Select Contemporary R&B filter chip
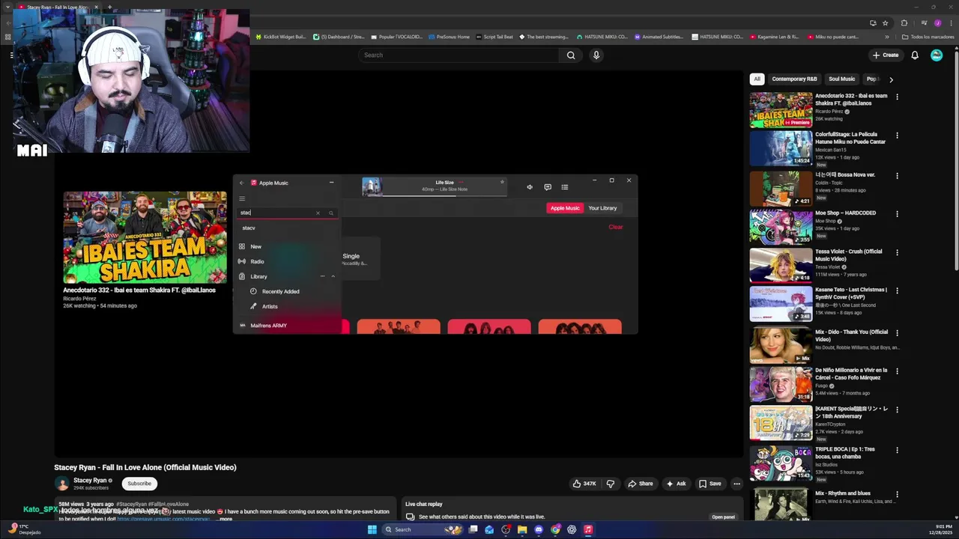Image resolution: width=959 pixels, height=539 pixels. (x=794, y=79)
